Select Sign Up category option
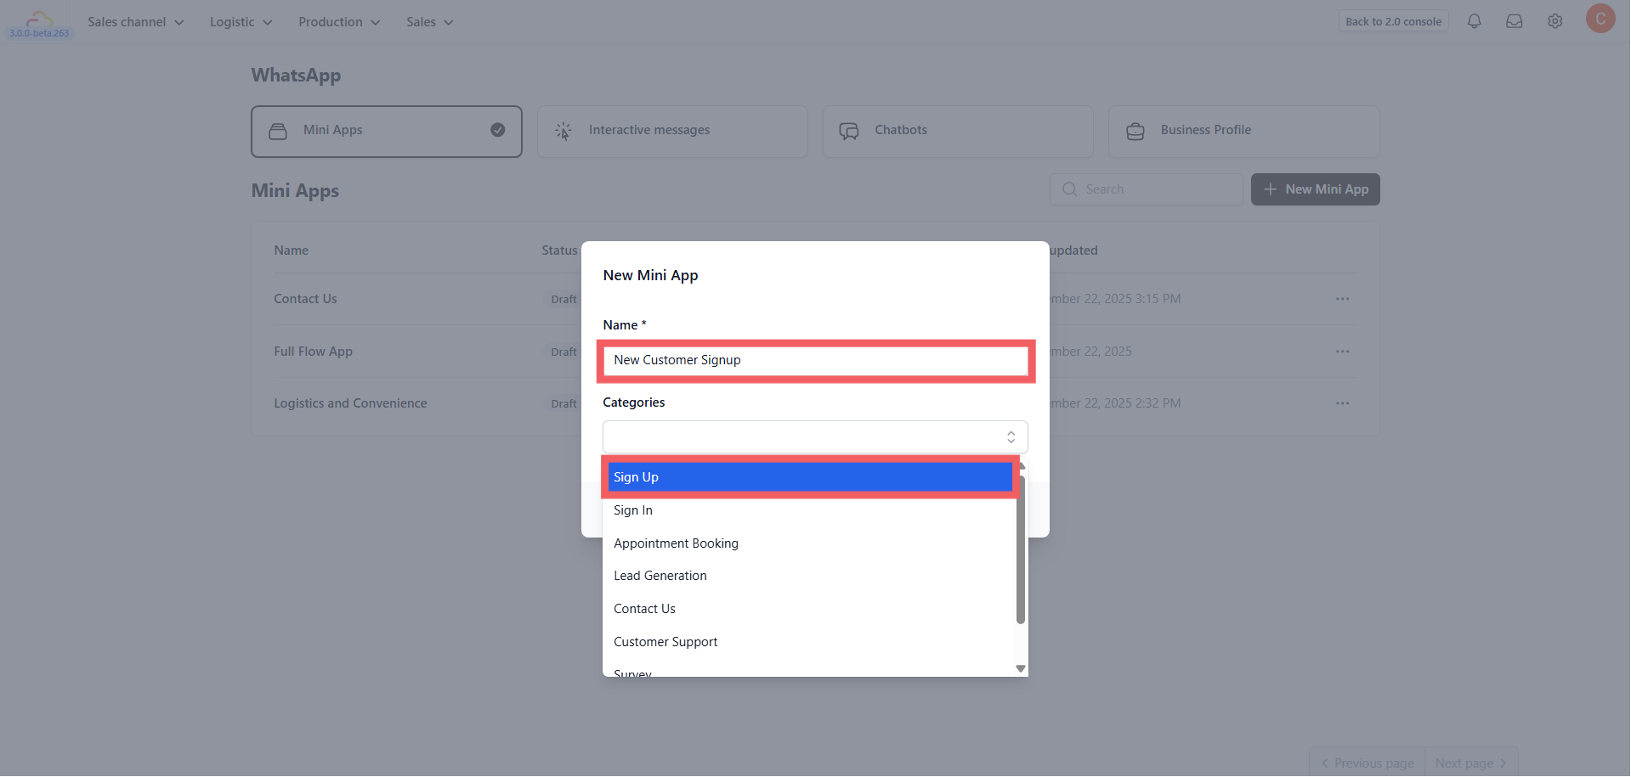This screenshot has height=777, width=1631. pos(810,477)
